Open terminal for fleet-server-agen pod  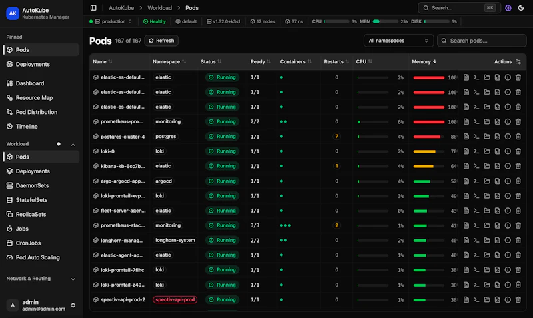(476, 211)
